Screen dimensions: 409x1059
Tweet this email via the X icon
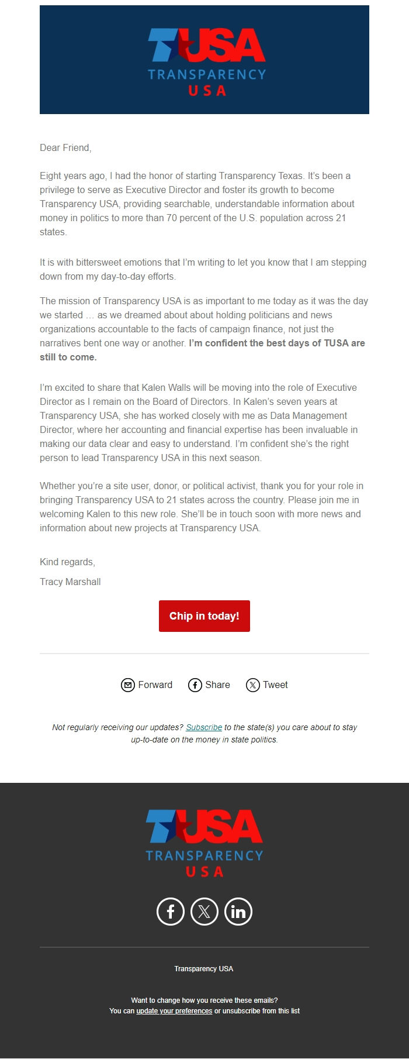(252, 685)
